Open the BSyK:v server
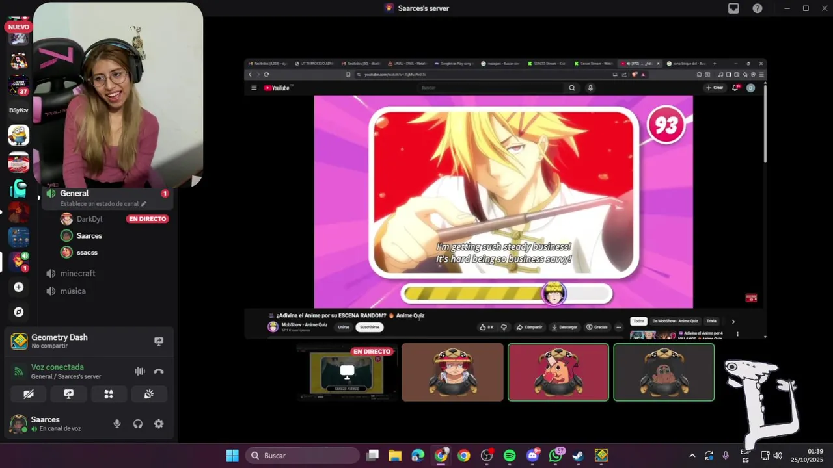This screenshot has height=468, width=833. [x=18, y=110]
